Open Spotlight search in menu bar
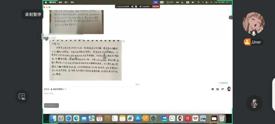This screenshot has width=275, height=124. point(203,2)
